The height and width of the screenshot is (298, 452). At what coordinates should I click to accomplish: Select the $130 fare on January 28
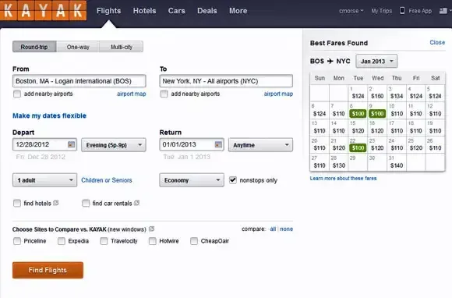click(339, 165)
